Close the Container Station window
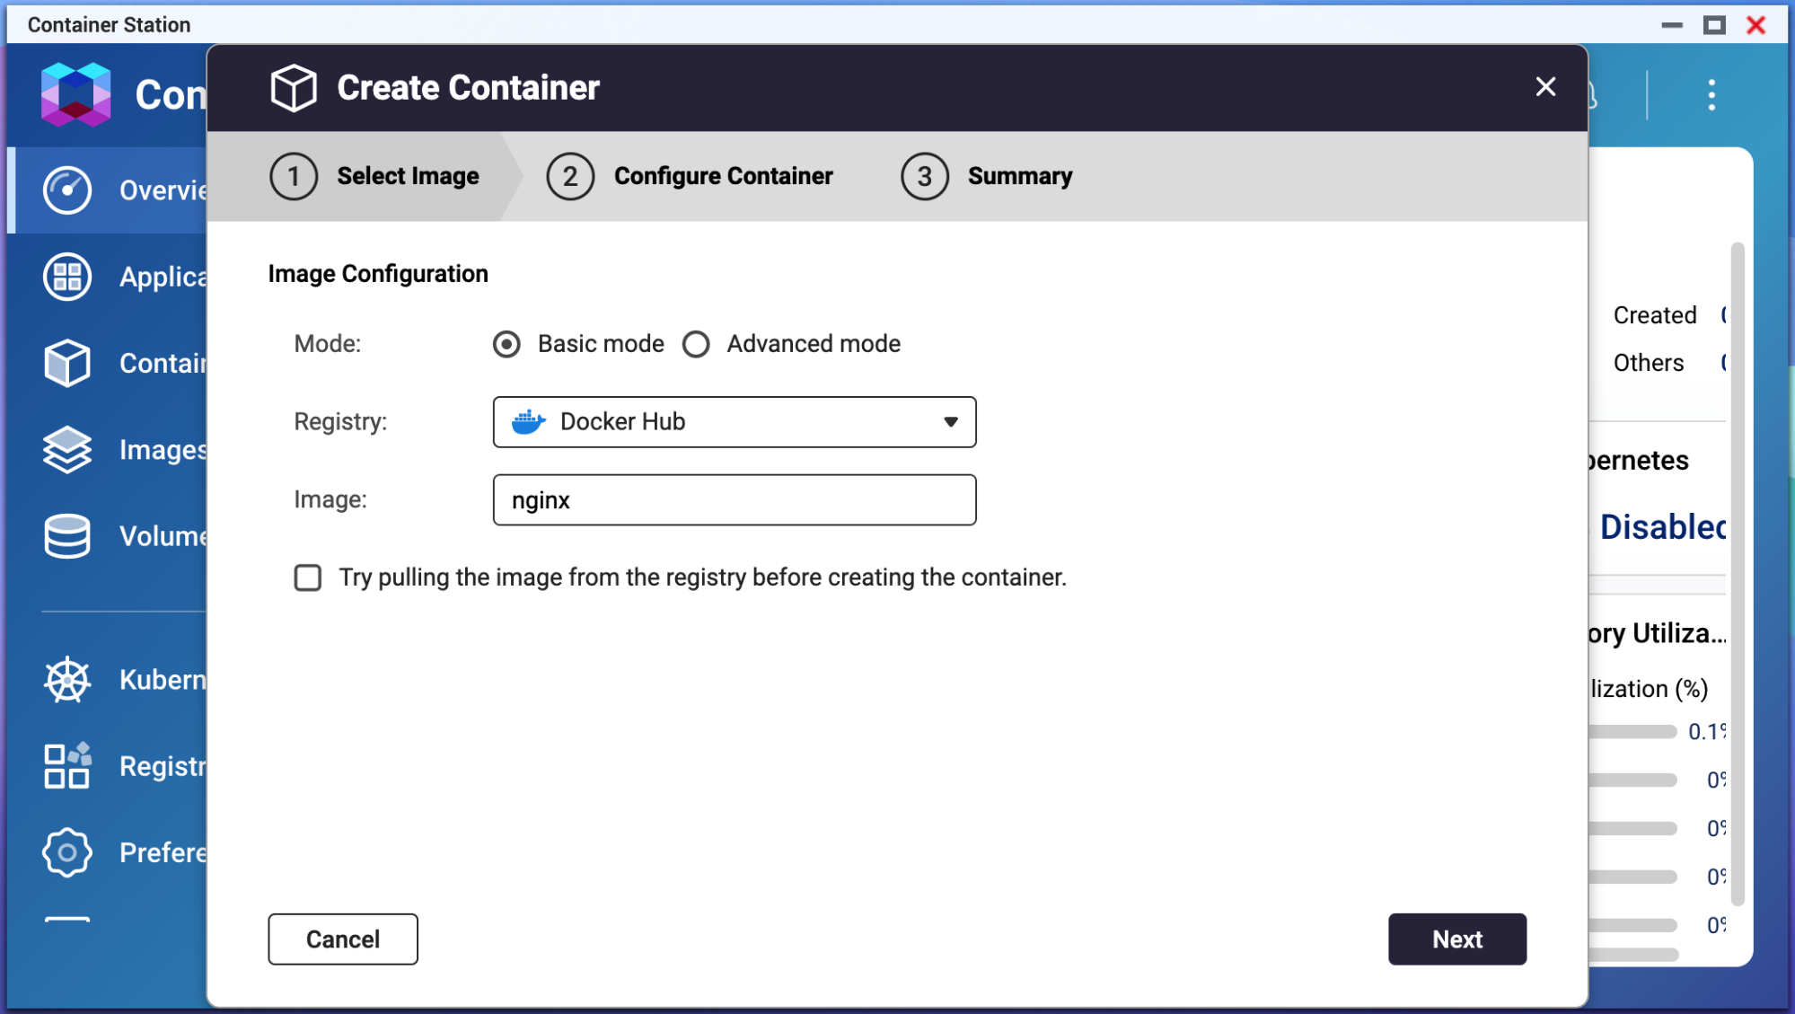This screenshot has width=1795, height=1014. [x=1756, y=25]
